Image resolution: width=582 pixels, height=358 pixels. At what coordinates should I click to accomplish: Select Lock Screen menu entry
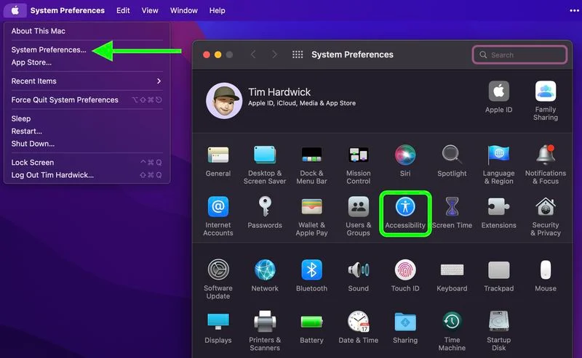pos(87,163)
